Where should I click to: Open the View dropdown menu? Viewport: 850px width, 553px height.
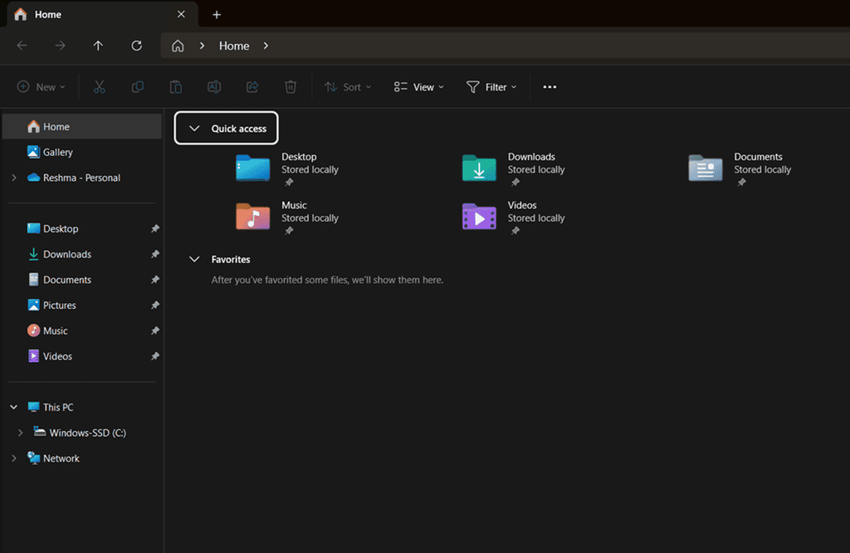click(418, 87)
